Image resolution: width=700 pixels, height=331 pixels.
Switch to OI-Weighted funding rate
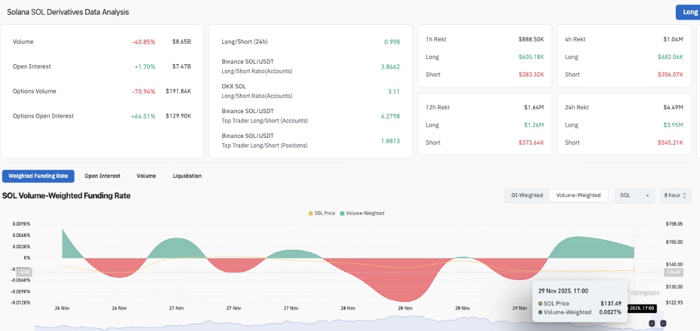(x=527, y=195)
